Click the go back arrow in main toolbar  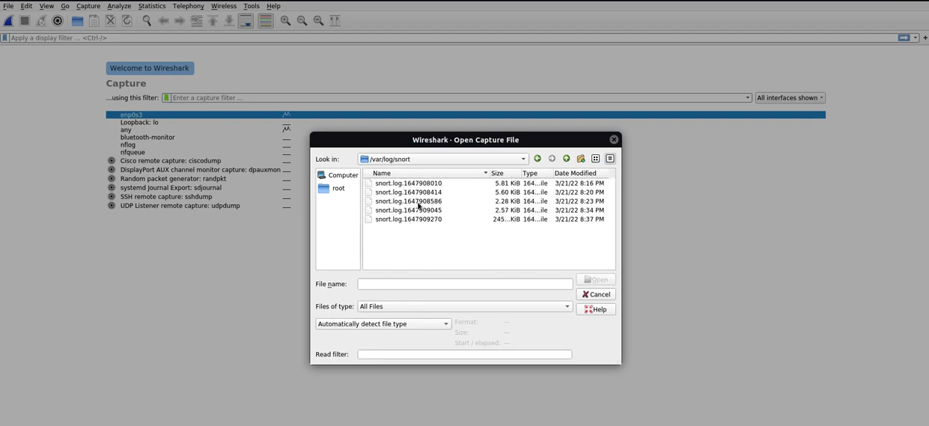pos(163,21)
